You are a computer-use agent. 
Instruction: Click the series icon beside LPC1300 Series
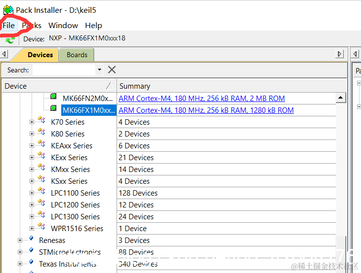[x=41, y=214]
